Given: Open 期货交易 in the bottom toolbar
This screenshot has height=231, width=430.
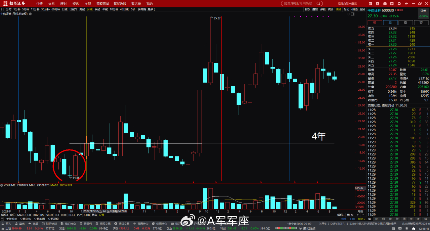Looking at the screenshot, I should click(x=122, y=224).
